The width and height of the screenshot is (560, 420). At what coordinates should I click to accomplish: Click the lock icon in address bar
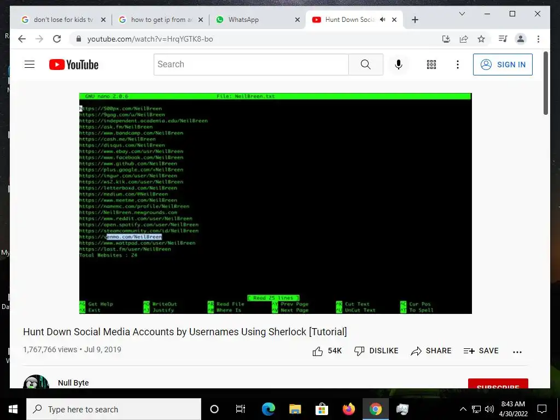(x=79, y=39)
